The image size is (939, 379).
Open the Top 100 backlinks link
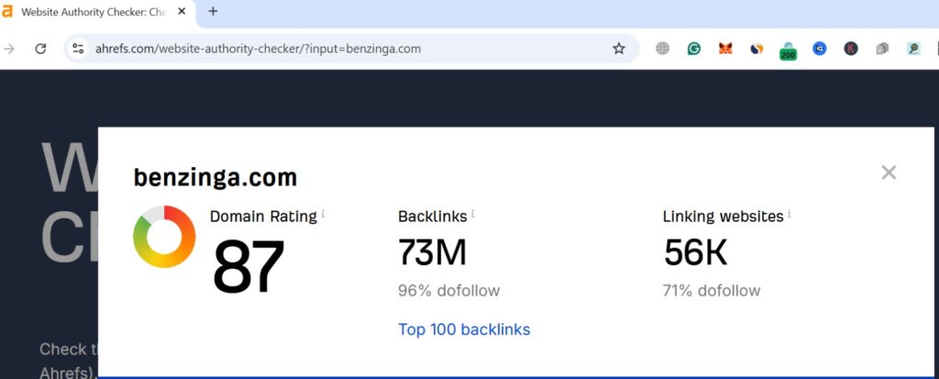click(x=464, y=329)
